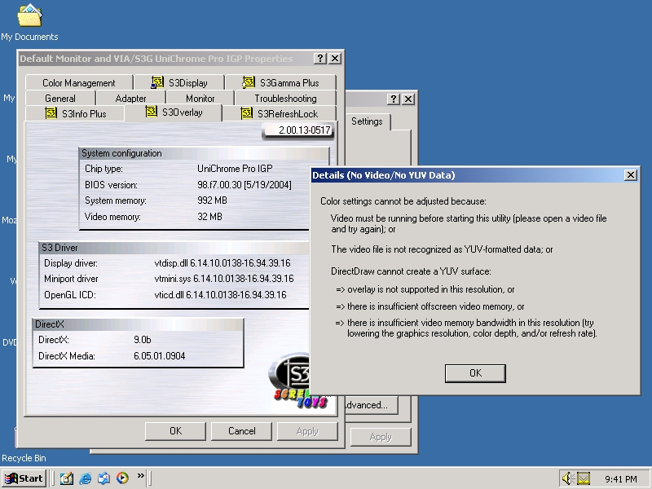The height and width of the screenshot is (489, 652).
Task: Click Apply in UniChrome Pro IGP Properties
Action: [x=307, y=431]
